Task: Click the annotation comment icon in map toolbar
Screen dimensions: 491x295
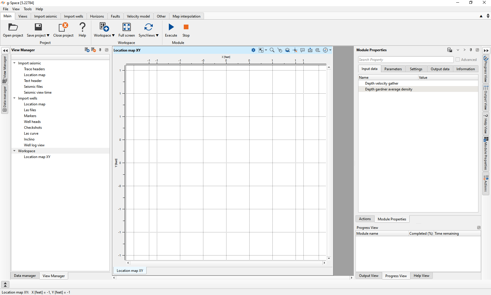Action: tap(303, 50)
